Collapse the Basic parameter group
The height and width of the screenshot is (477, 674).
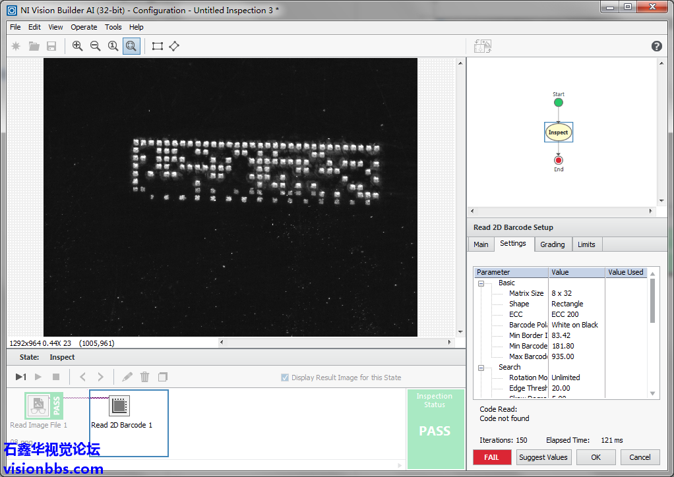point(481,283)
